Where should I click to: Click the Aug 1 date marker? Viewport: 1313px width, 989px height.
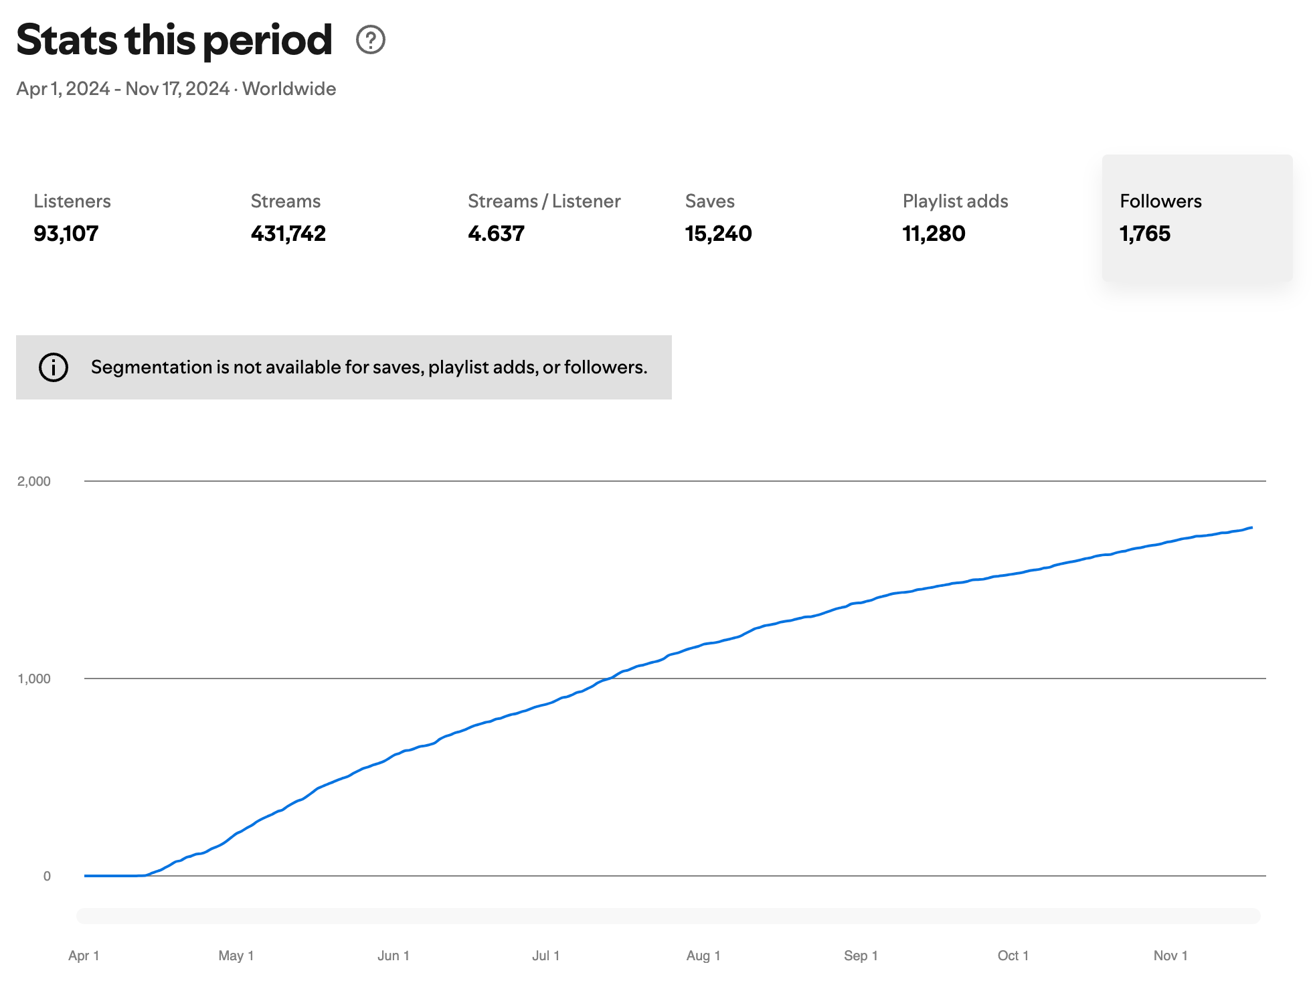tap(703, 956)
